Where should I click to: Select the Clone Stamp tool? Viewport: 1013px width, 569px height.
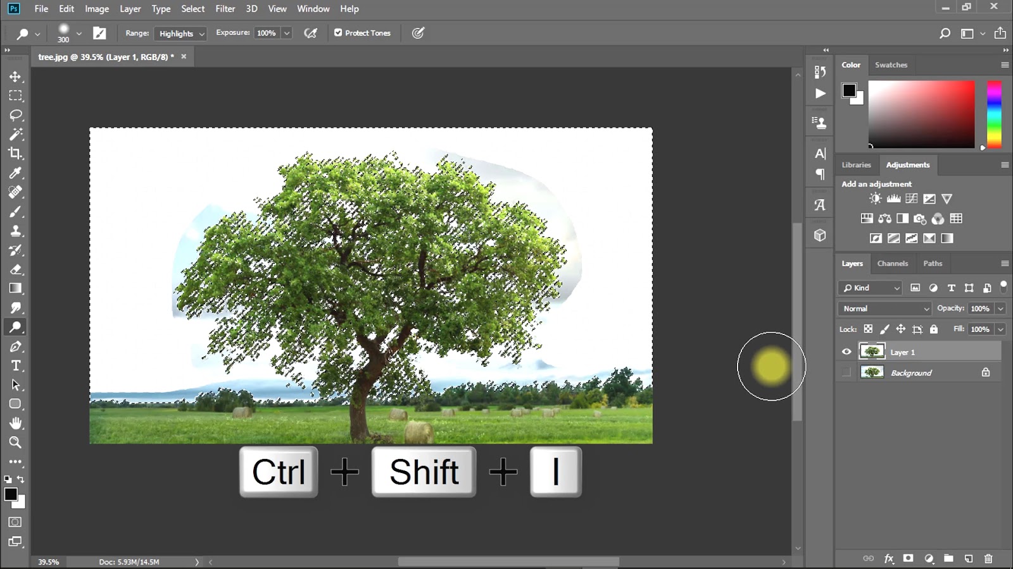coord(15,231)
